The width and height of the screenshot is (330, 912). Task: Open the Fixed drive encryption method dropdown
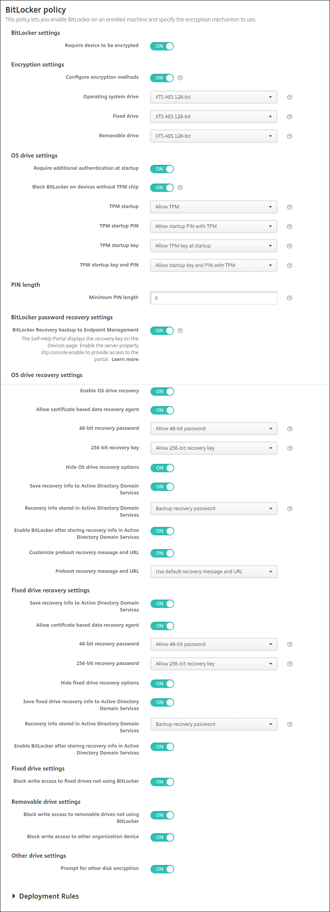pos(214,117)
